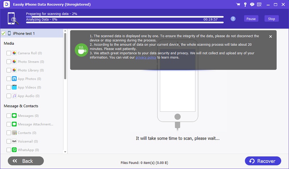The height and width of the screenshot is (169, 289).
Task: Maximize the Eassiy window
Action: tap(276, 5)
